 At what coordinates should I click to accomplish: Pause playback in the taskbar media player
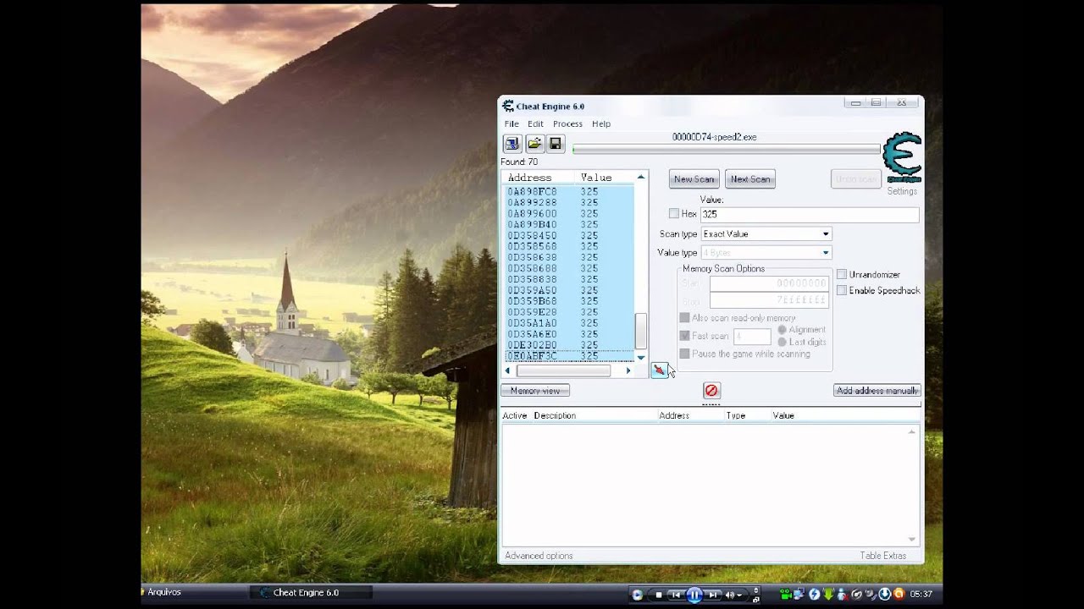(x=694, y=595)
